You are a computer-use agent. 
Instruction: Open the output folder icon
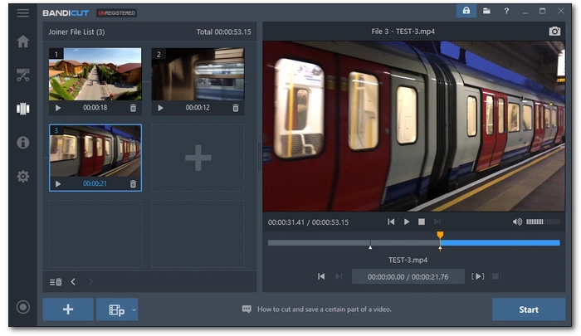486,11
